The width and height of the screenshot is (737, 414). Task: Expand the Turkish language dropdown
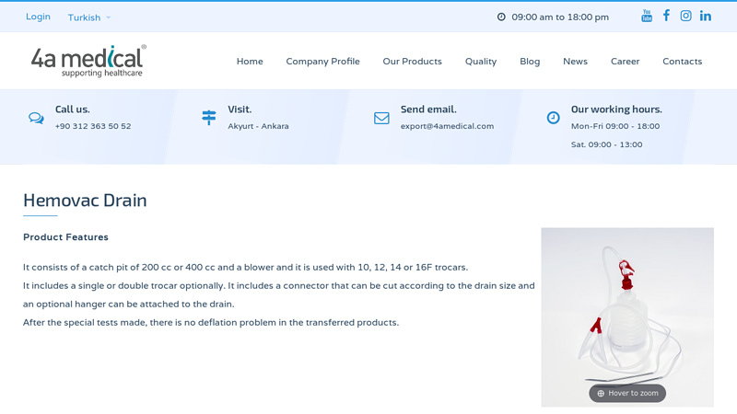(89, 17)
